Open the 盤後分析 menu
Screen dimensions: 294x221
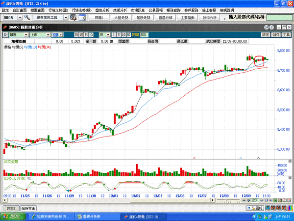102,10
